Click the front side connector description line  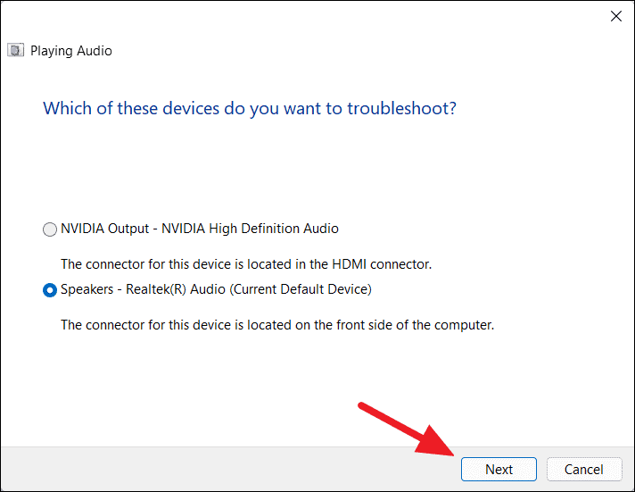(x=277, y=325)
